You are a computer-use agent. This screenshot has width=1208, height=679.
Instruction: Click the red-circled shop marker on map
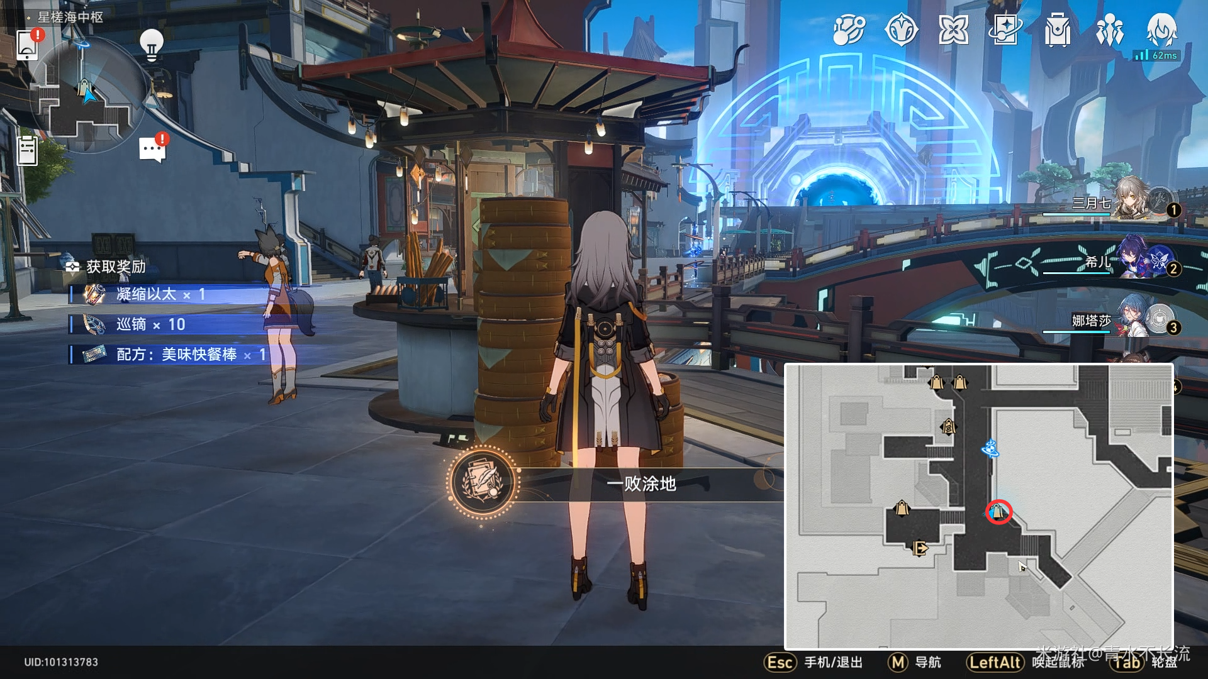click(998, 512)
